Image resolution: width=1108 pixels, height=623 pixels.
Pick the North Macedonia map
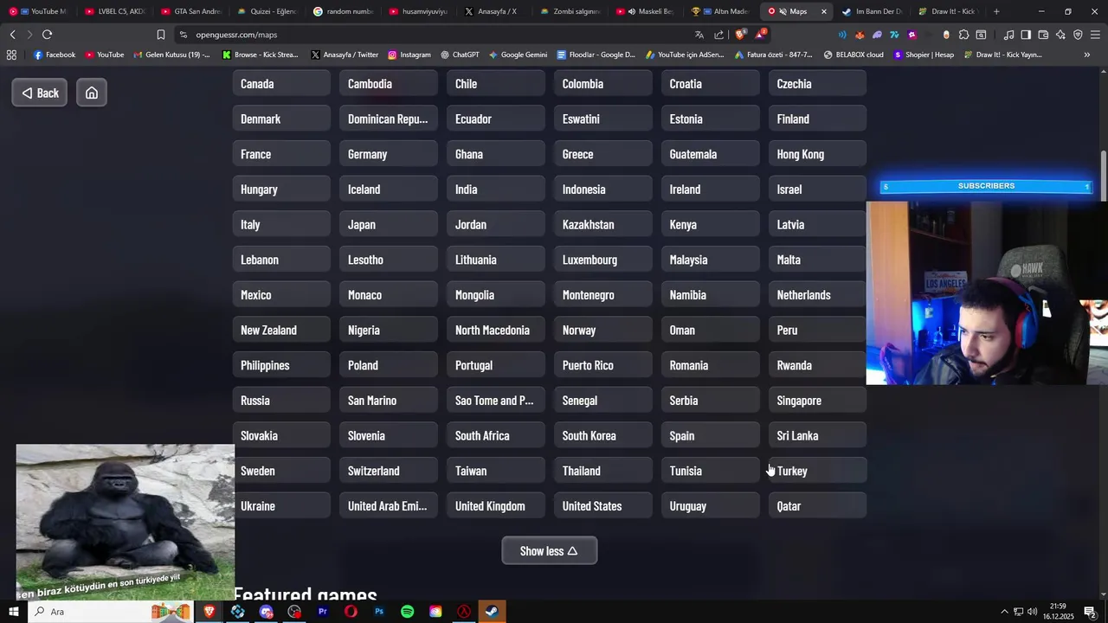495,330
